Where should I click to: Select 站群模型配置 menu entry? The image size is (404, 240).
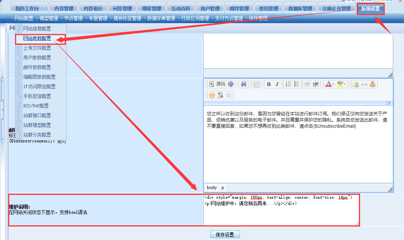(x=37, y=125)
